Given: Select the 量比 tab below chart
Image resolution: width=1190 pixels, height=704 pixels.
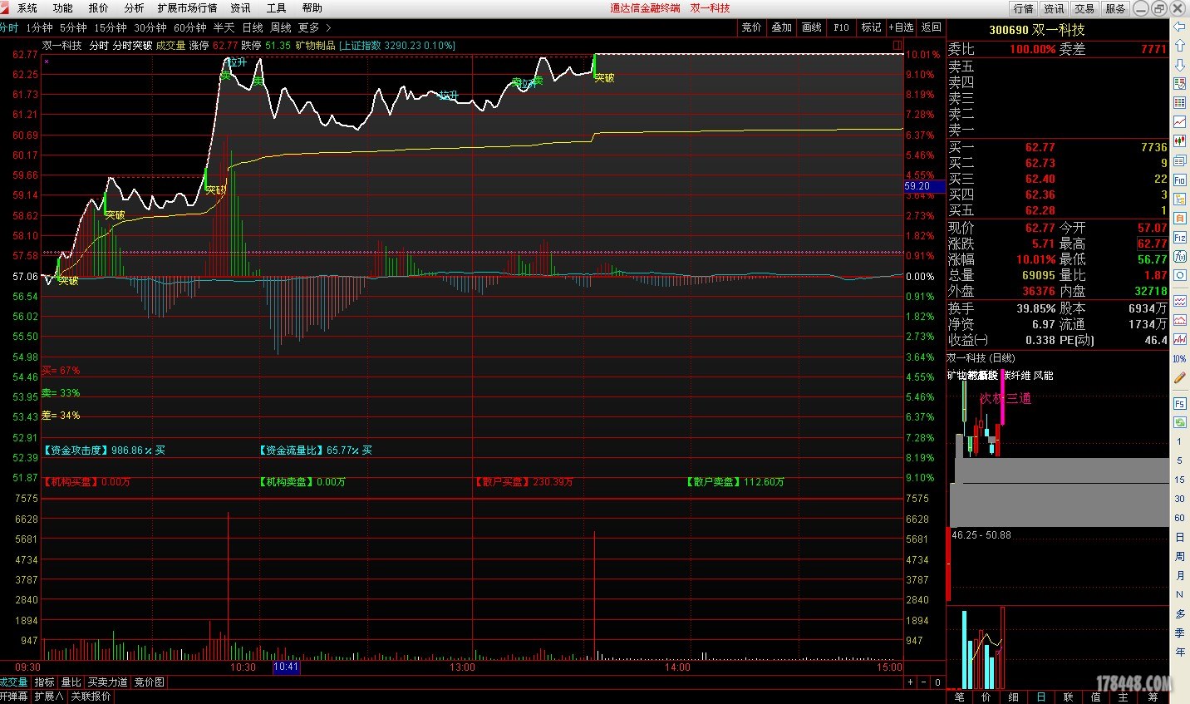Looking at the screenshot, I should [x=71, y=682].
